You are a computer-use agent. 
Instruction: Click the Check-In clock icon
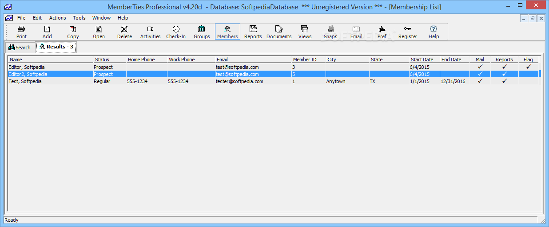pos(176,32)
